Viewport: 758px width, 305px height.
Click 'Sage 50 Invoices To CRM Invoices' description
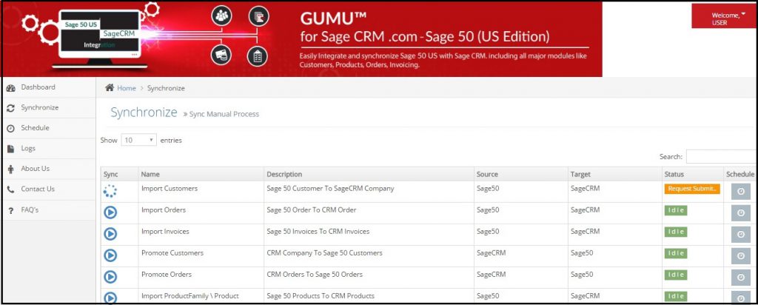click(x=318, y=231)
